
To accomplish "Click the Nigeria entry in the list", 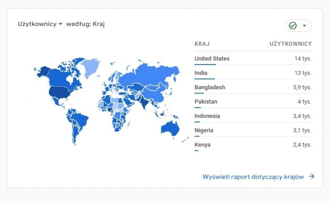I will pyautogui.click(x=252, y=130).
